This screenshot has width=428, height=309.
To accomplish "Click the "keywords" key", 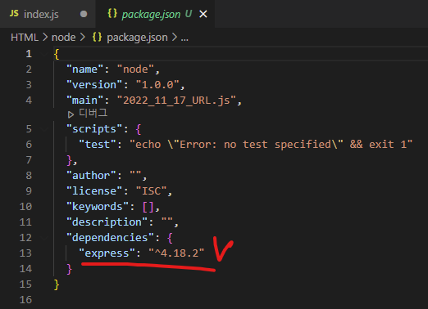I will click(x=98, y=206).
